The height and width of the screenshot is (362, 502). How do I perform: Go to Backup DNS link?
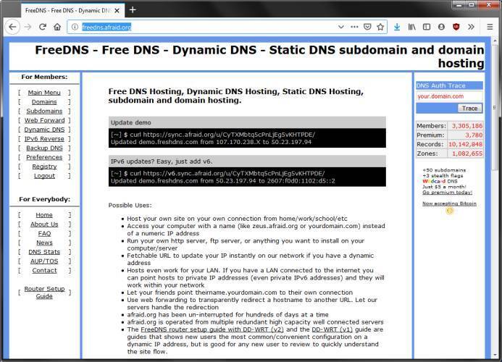click(x=44, y=148)
